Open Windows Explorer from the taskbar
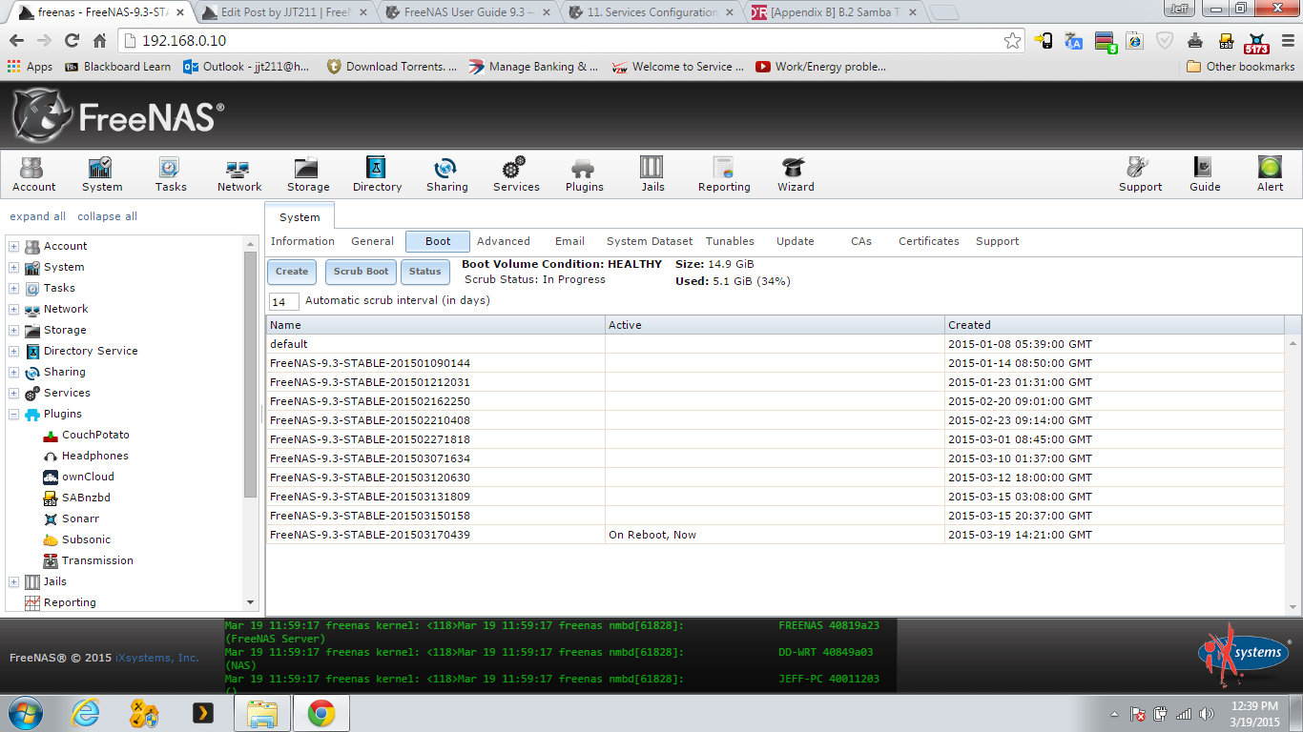The height and width of the screenshot is (732, 1303). [261, 713]
